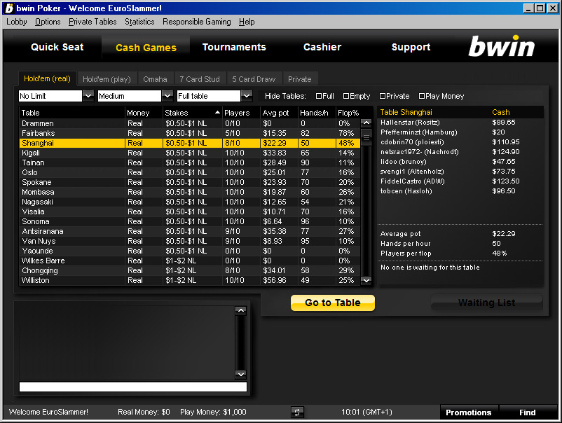Viewport: 562px width, 423px height.
Task: Click the Go to Table button
Action: click(333, 303)
